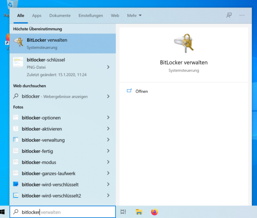Select the bitlocker-optionen result text

point(41,118)
